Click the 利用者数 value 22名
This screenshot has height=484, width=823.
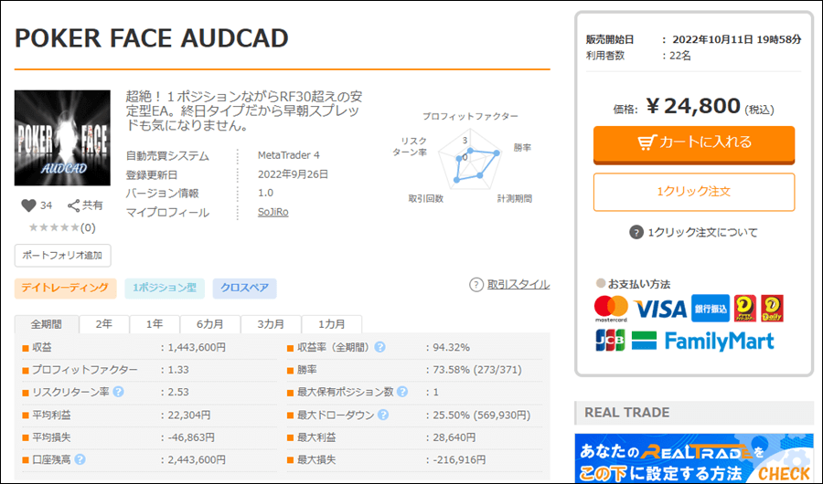(680, 56)
